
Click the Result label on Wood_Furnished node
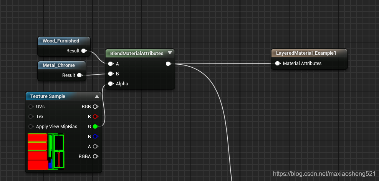coord(73,51)
